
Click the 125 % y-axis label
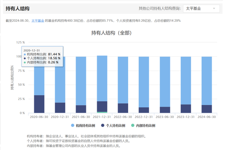tap(21, 42)
